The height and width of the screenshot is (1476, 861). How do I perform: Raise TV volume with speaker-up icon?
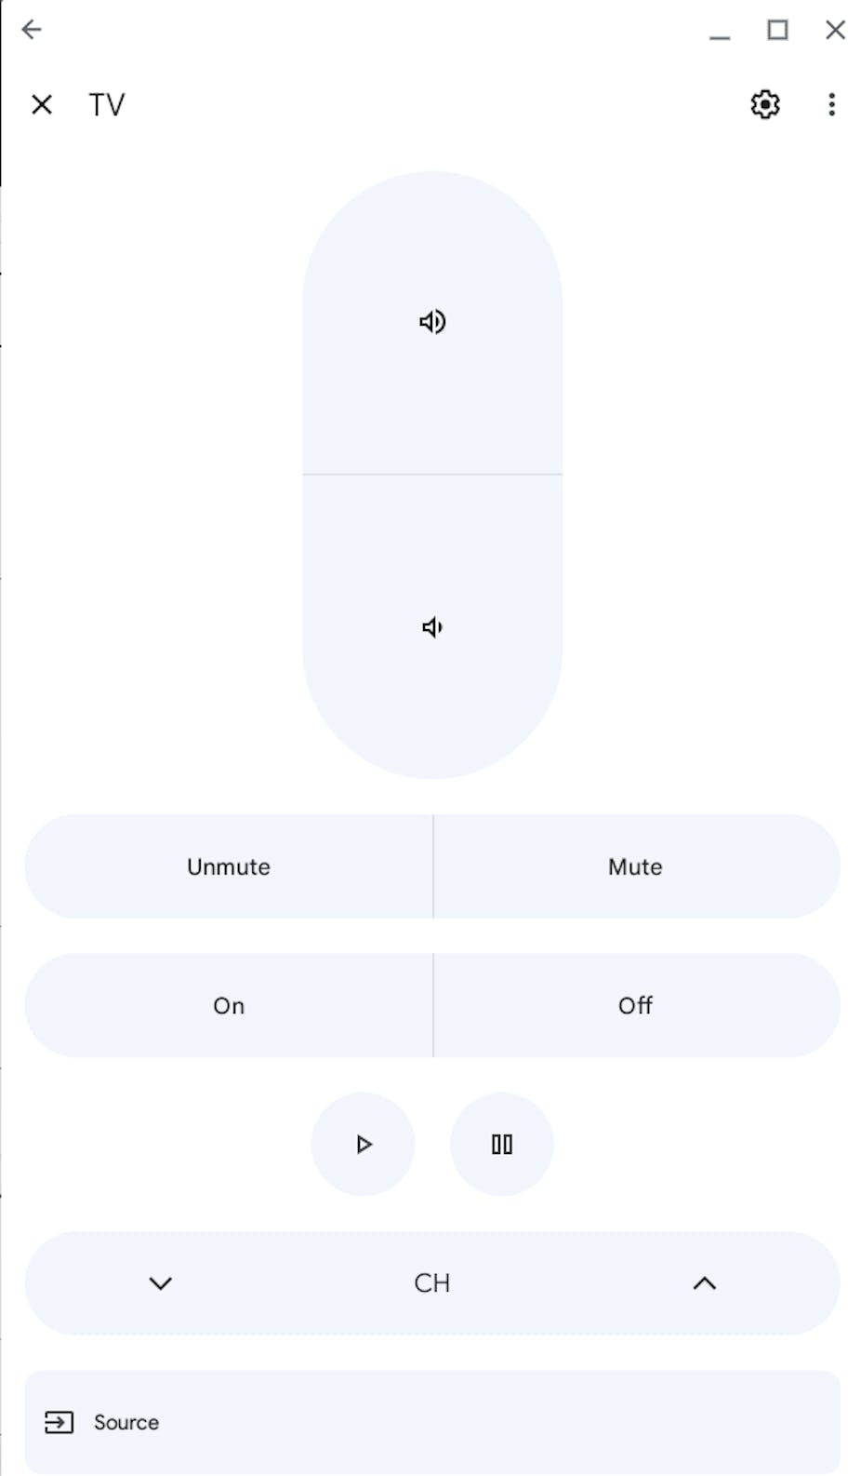pyautogui.click(x=432, y=322)
